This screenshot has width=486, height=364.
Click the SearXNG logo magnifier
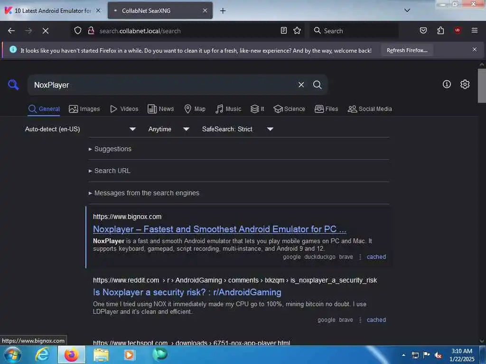(x=13, y=84)
